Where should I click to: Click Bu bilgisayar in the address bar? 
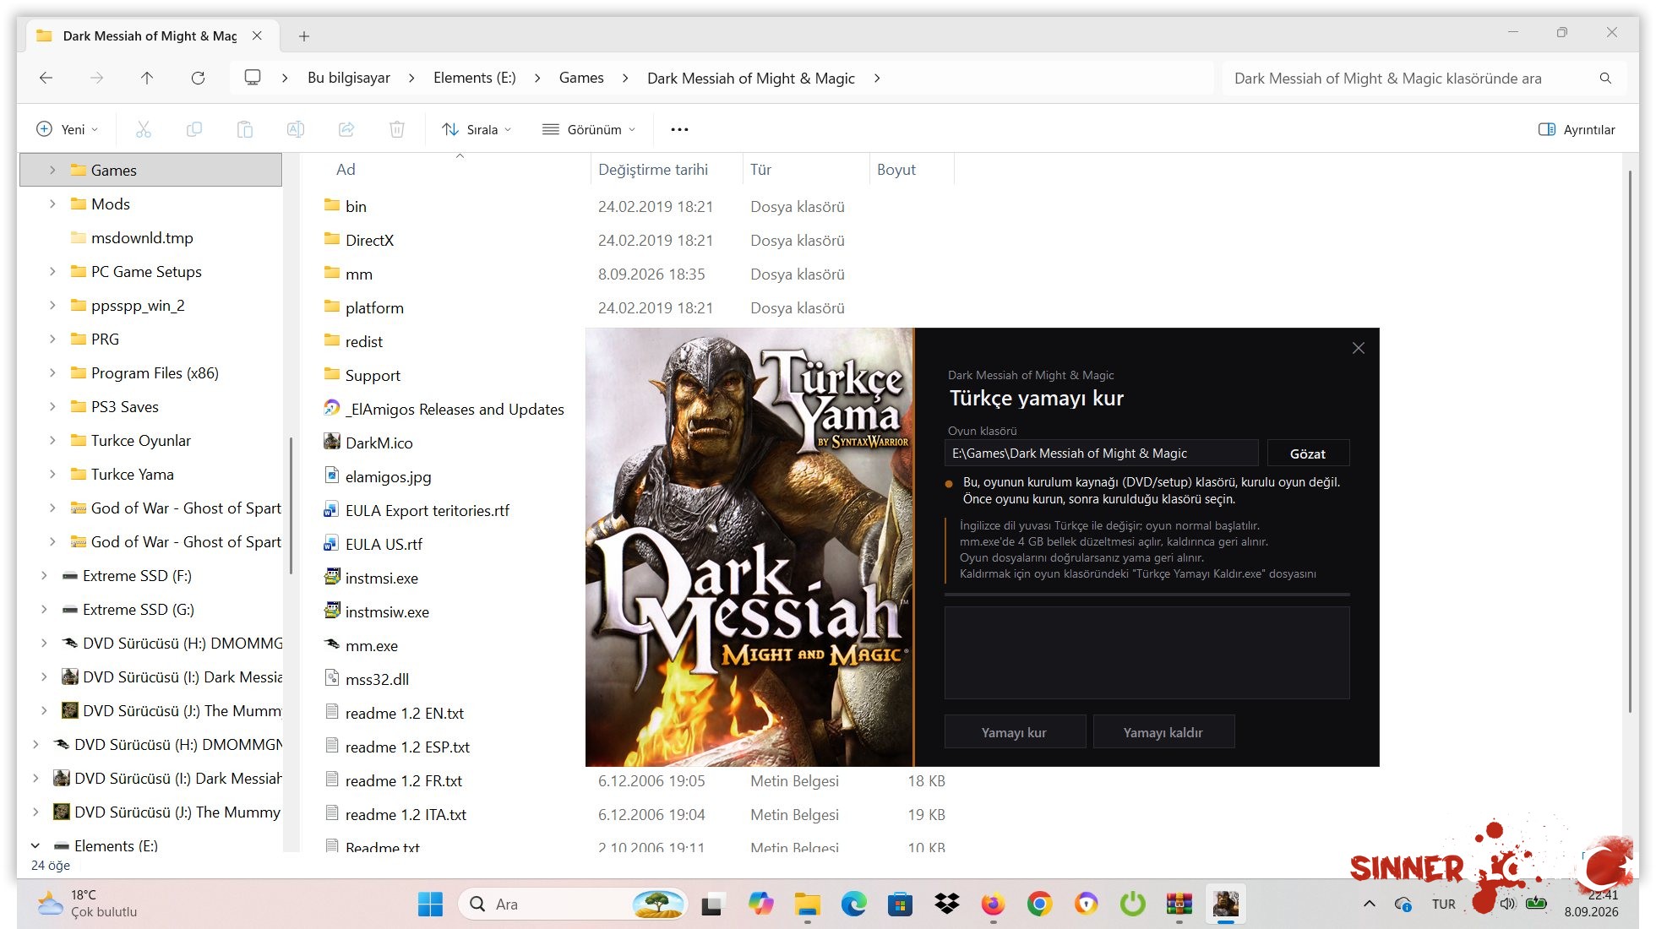click(x=349, y=78)
